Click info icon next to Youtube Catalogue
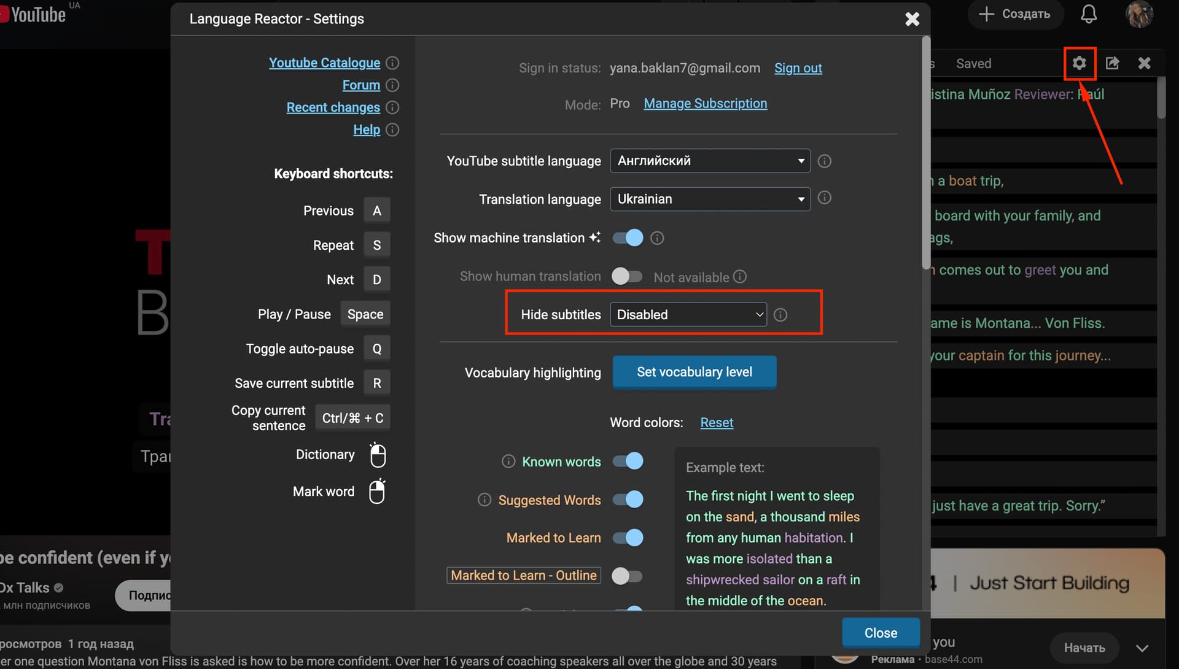1179x669 pixels. coord(392,63)
